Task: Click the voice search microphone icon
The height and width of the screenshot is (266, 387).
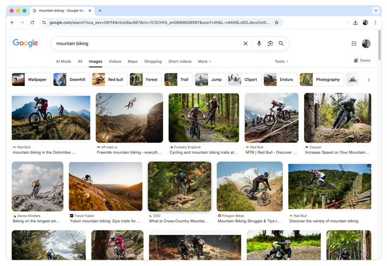Action: click(x=259, y=43)
